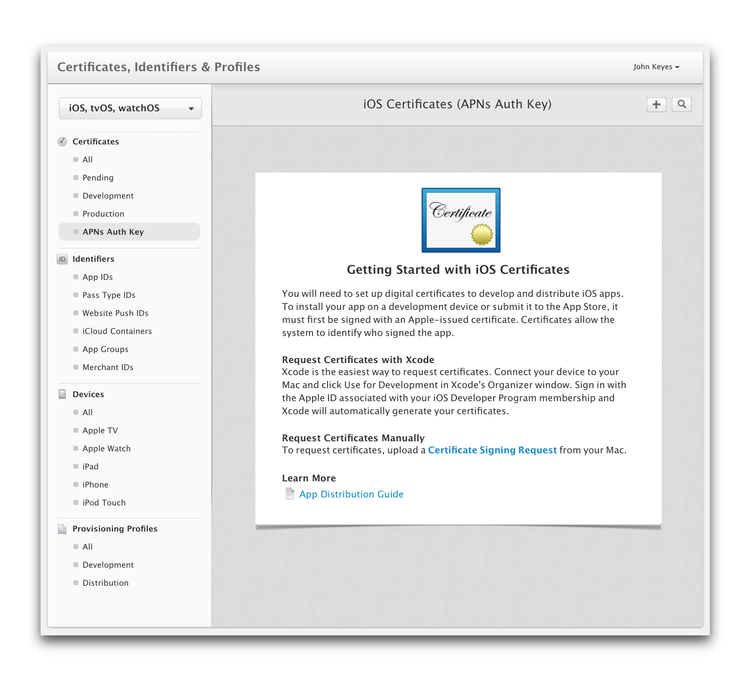
Task: Open Pending certificates list
Action: click(x=98, y=178)
